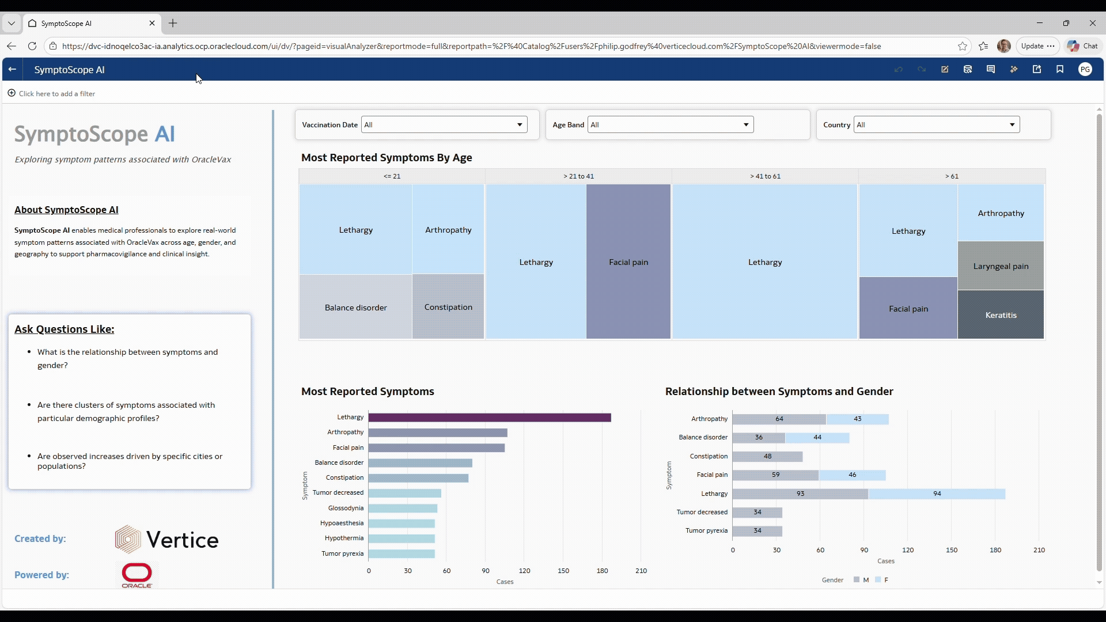Click the back arrow beside SymptoScope AI
The height and width of the screenshot is (622, 1106).
[x=12, y=70]
